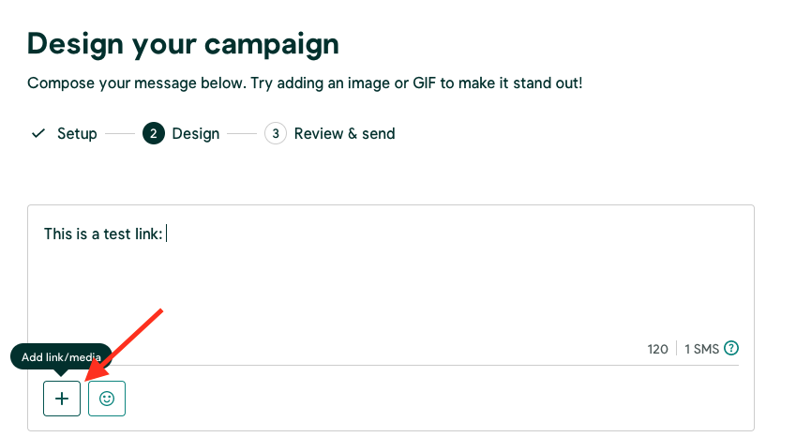Click the Add link/media tooltip bubble
Screen dimensions: 796x437
pyautogui.click(x=61, y=356)
